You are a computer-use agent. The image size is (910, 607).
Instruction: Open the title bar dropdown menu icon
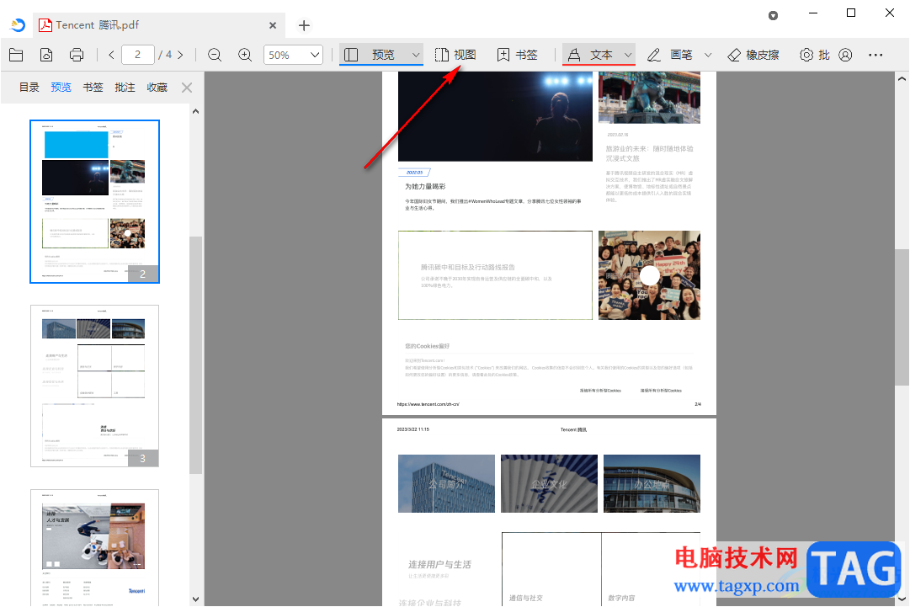[773, 16]
